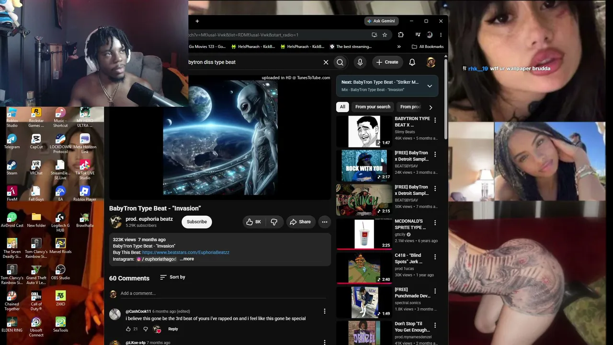Select the All filter chip
The image size is (613, 345).
pos(342,107)
